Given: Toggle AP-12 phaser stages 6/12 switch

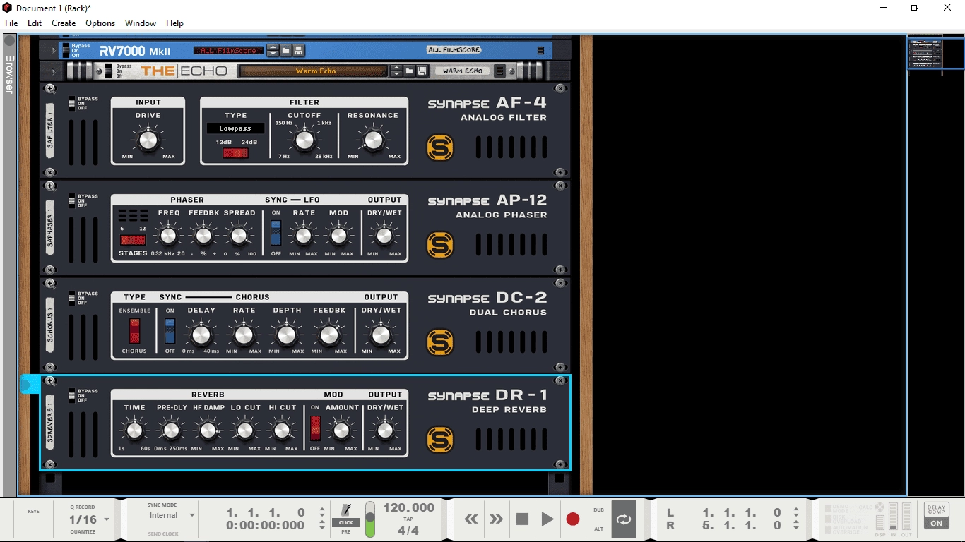Looking at the screenshot, I should pyautogui.click(x=133, y=240).
